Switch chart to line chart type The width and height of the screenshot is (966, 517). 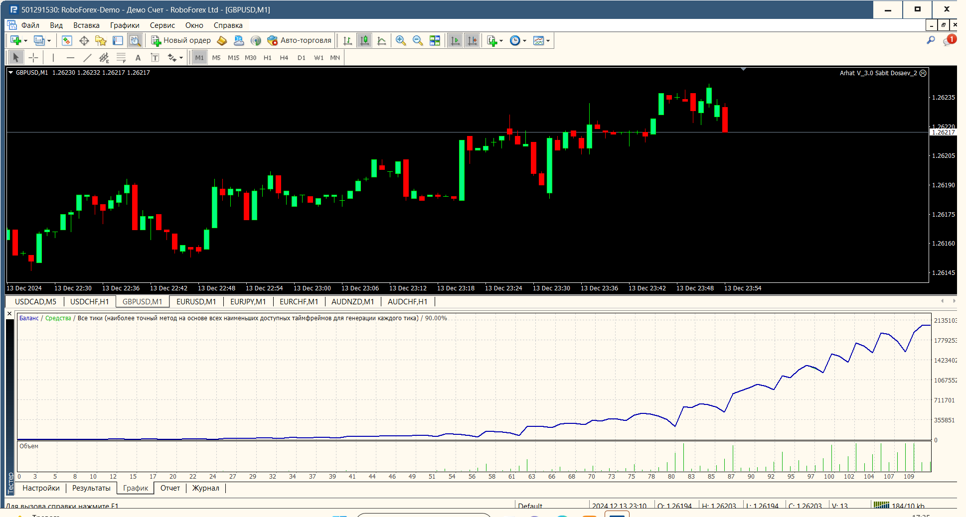(x=382, y=40)
